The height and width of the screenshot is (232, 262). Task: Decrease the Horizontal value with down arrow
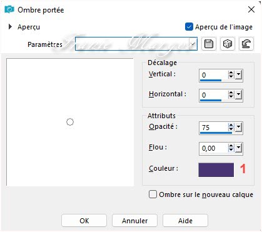coord(231,97)
